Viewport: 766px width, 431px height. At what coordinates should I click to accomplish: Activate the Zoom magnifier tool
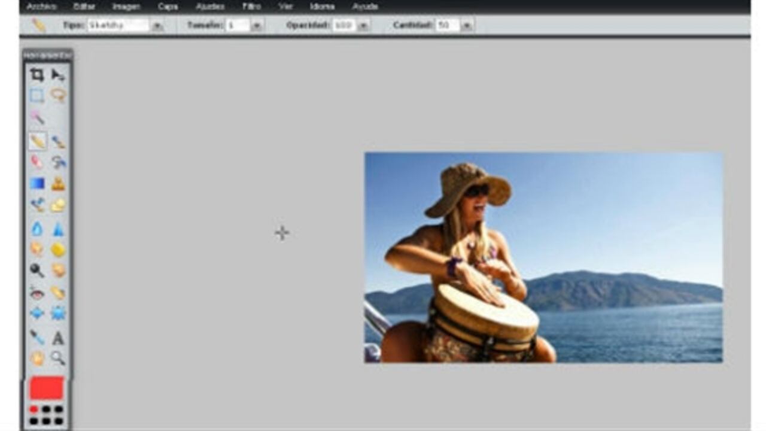coord(58,358)
